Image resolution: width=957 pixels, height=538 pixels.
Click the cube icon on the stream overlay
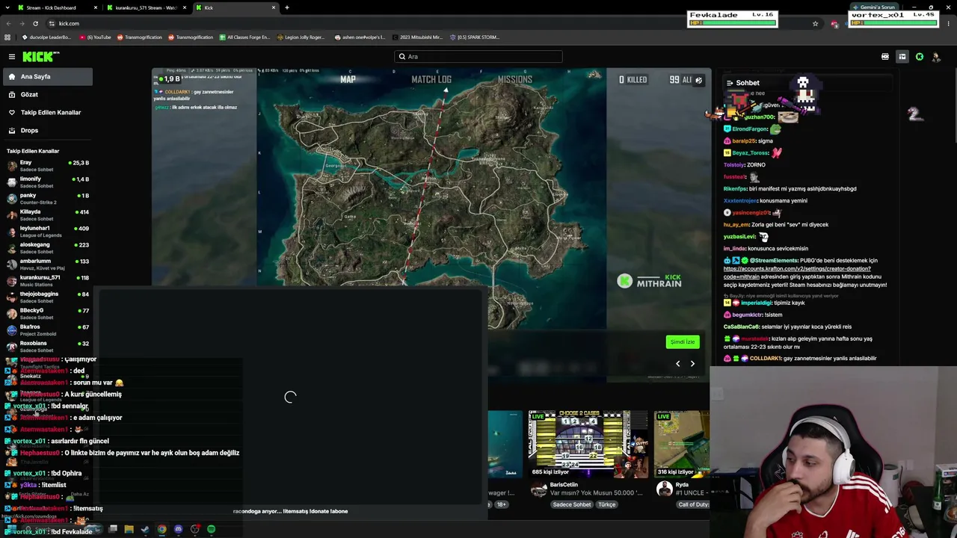[699, 80]
